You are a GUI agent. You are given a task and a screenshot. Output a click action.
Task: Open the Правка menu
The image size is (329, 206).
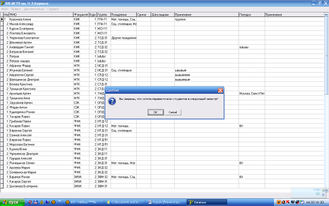[x=16, y=9]
